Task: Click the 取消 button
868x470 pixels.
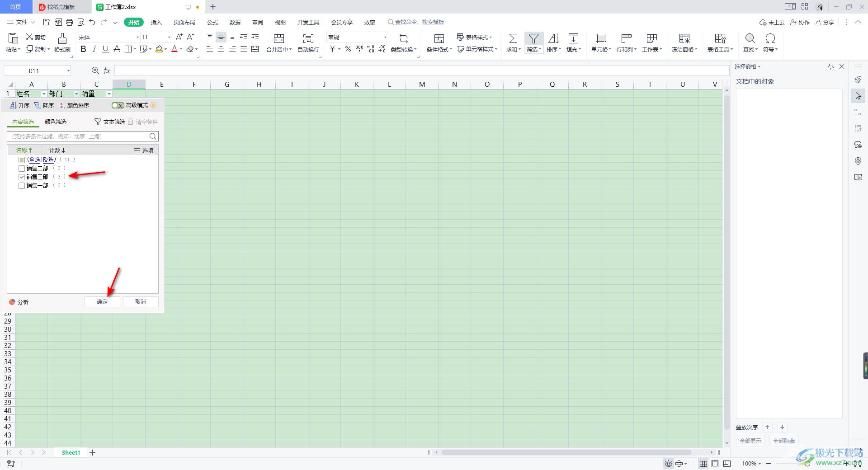Action: [141, 302]
